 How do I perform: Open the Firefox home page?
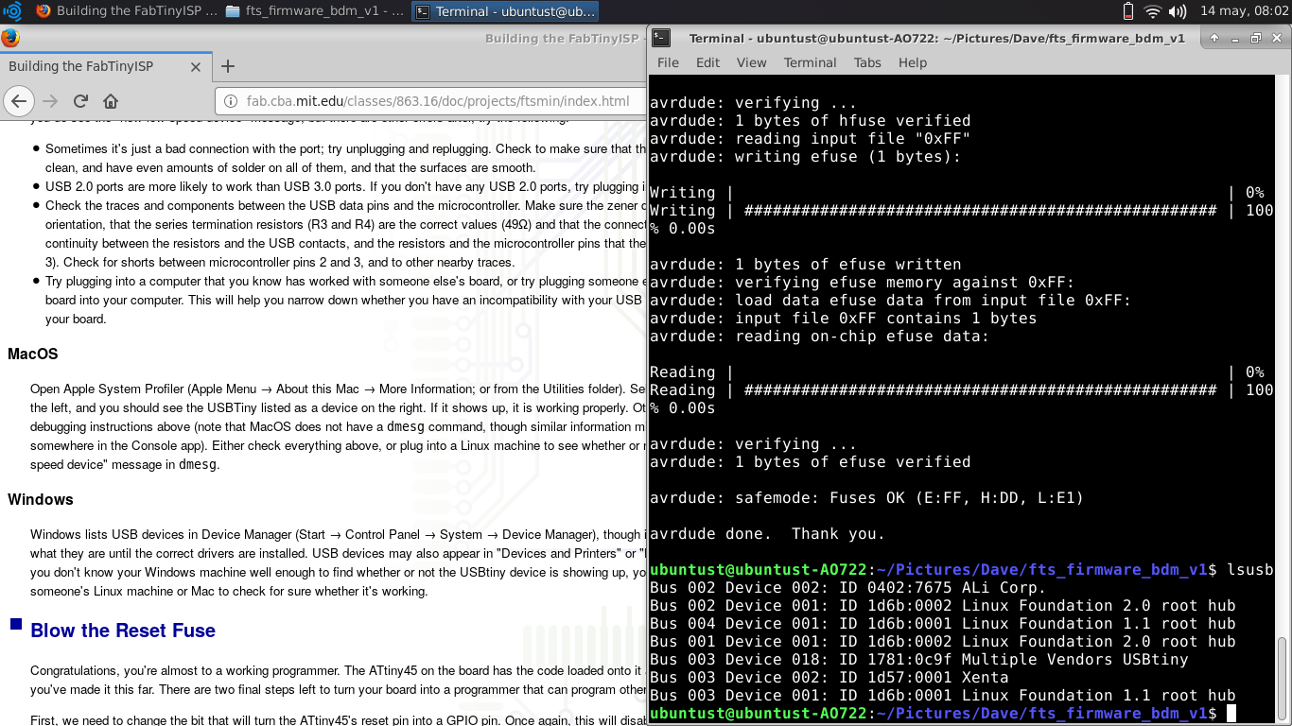[x=111, y=101]
